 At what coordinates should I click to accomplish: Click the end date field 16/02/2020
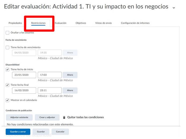pos(24,90)
